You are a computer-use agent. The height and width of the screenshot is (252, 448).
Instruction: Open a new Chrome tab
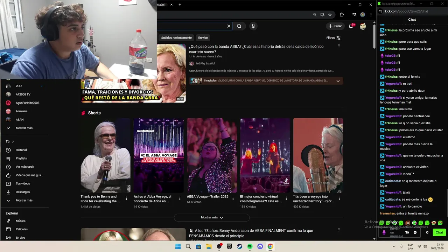180,5
